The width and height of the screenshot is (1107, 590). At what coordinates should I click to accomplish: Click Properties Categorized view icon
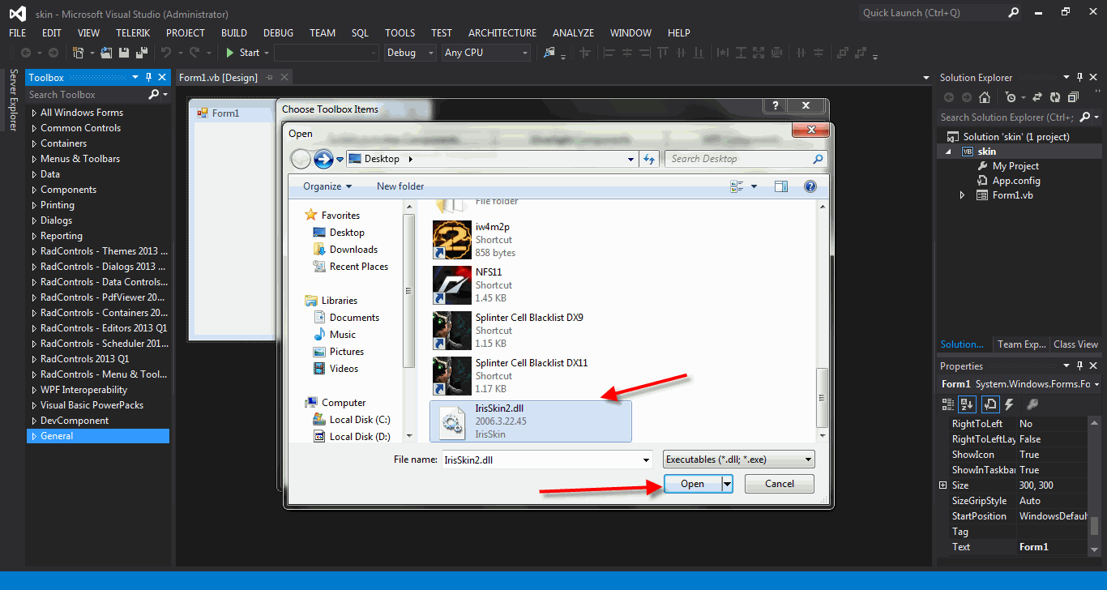point(948,404)
